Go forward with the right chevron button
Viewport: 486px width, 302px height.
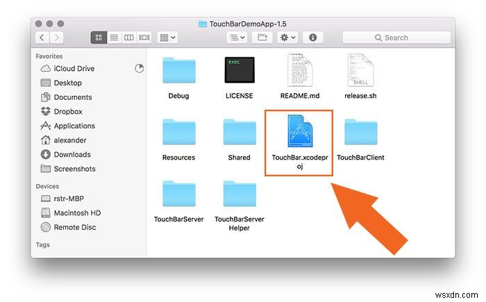click(57, 37)
